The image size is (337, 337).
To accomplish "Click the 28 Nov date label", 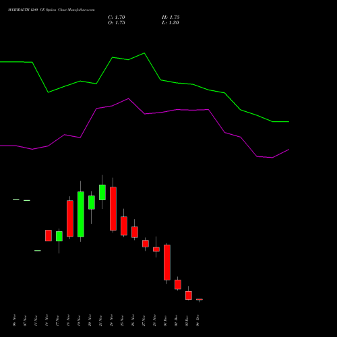I will coord(154,320).
